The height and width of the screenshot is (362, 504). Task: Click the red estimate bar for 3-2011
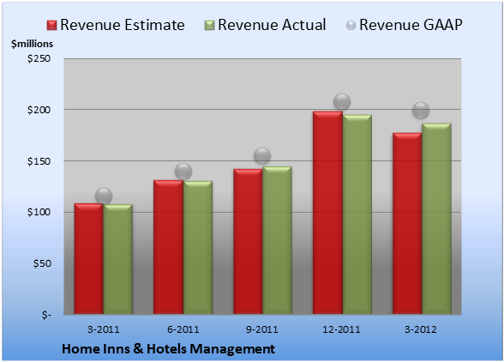[88, 259]
